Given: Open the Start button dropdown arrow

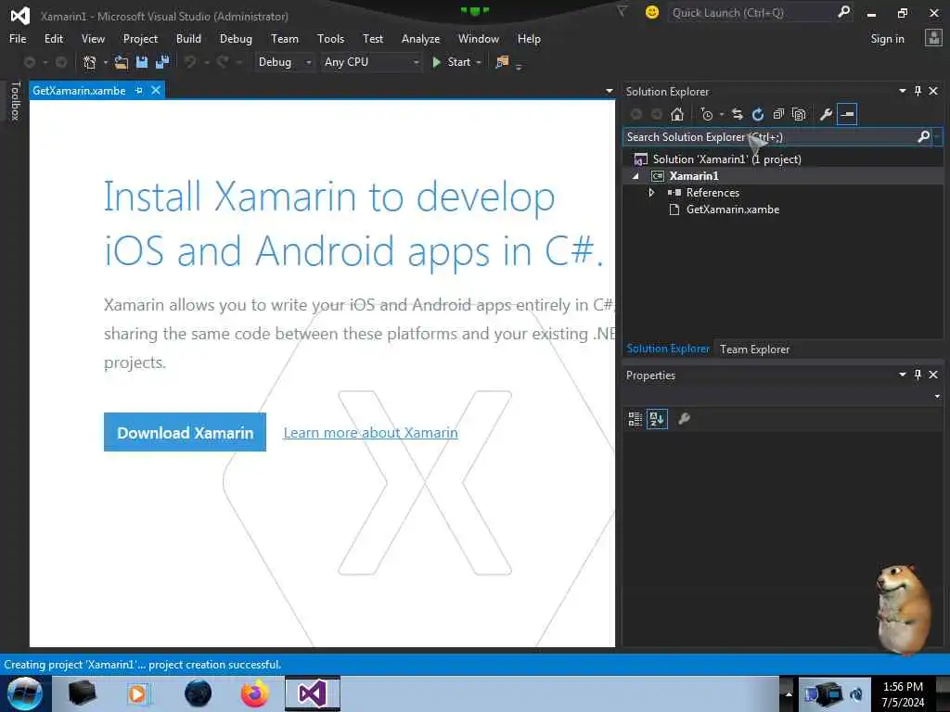Looking at the screenshot, I should point(479,62).
